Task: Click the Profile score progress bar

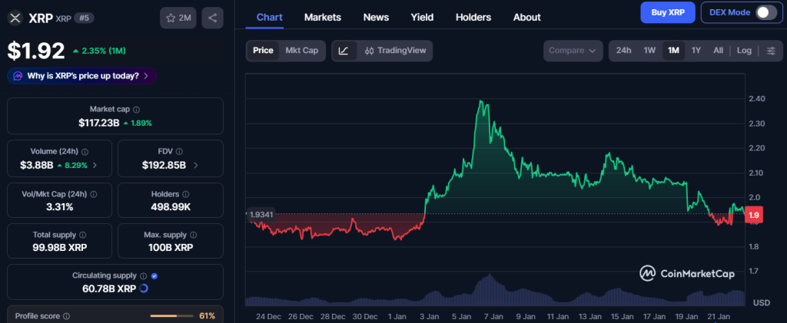Action: pyautogui.click(x=171, y=316)
